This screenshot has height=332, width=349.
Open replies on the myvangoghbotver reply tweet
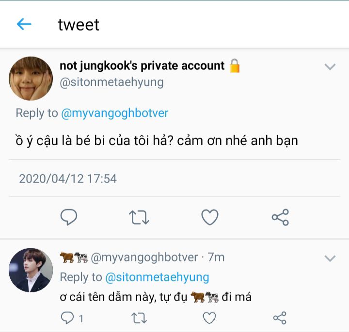coord(68,318)
